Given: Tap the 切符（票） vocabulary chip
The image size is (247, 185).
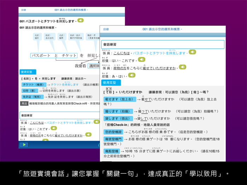Looking at the screenshot, I should click(x=30, y=91).
